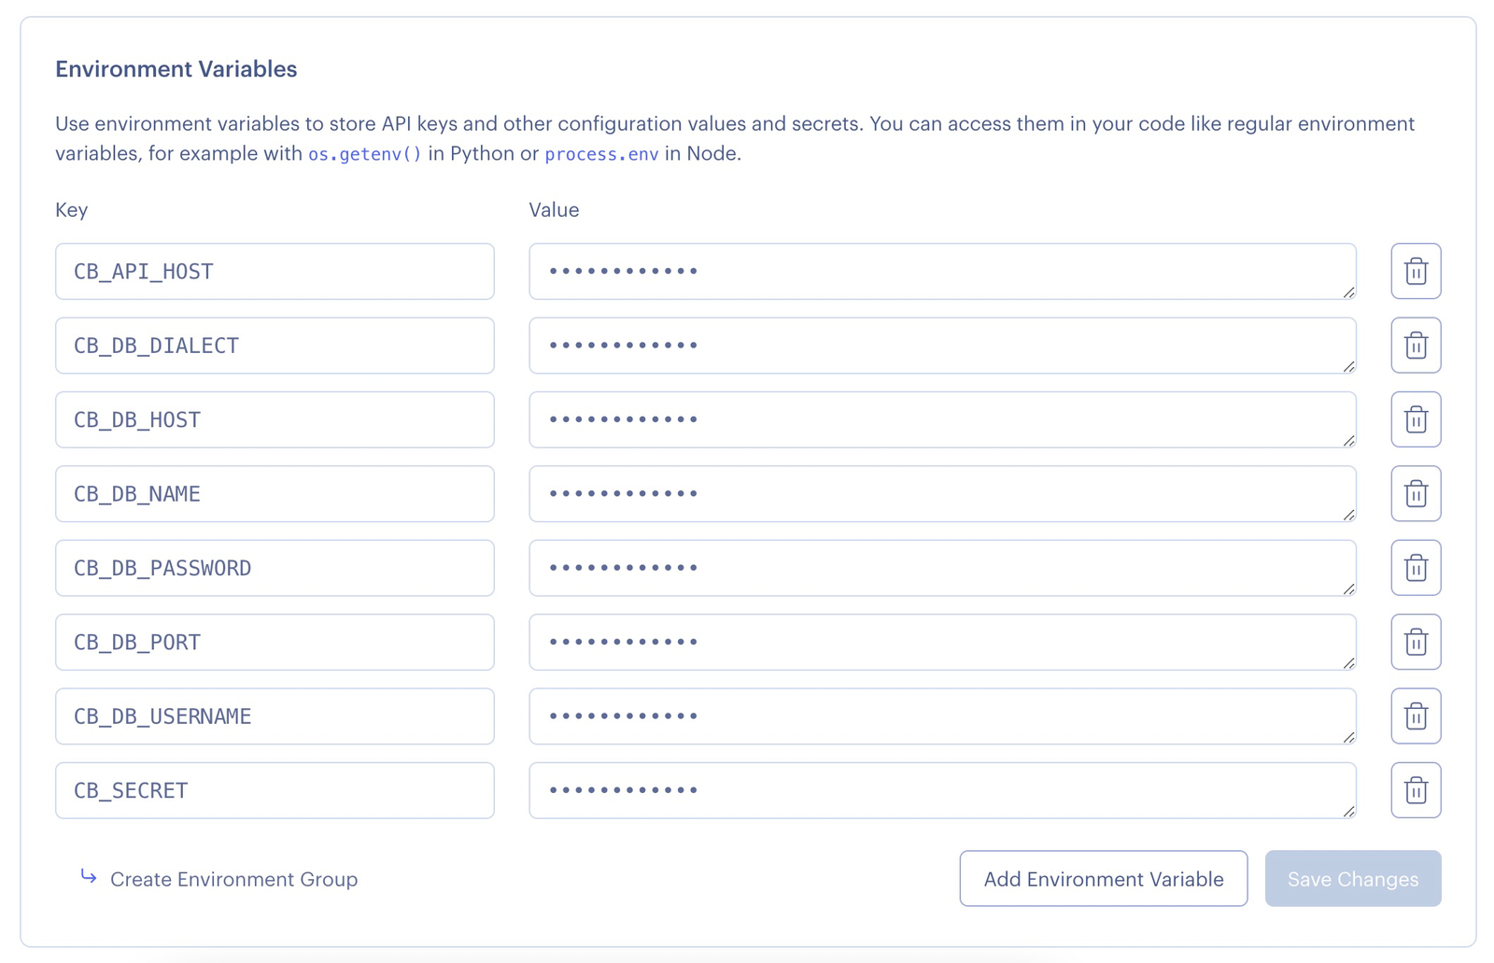Delete CB_DB_NAME using its trash icon
The width and height of the screenshot is (1494, 963).
tap(1416, 494)
